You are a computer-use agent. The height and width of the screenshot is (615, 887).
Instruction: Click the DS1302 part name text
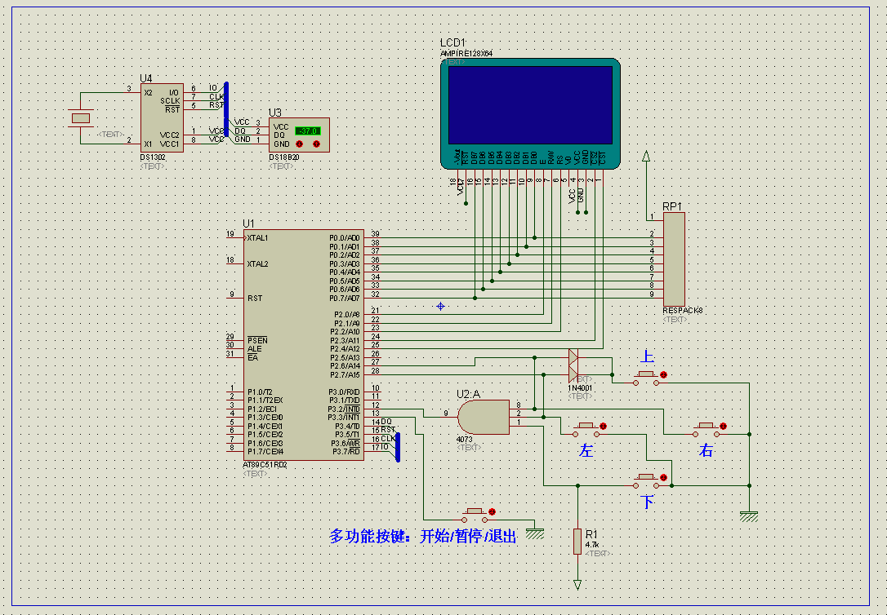tap(153, 157)
